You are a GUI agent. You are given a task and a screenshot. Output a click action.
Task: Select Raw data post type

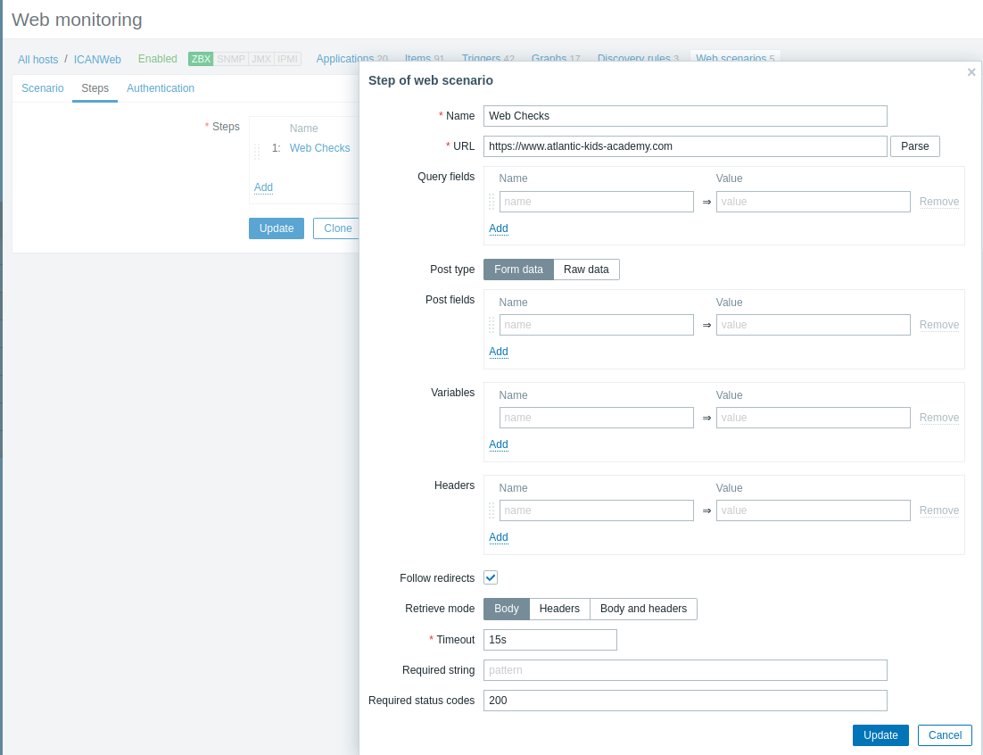tap(586, 270)
